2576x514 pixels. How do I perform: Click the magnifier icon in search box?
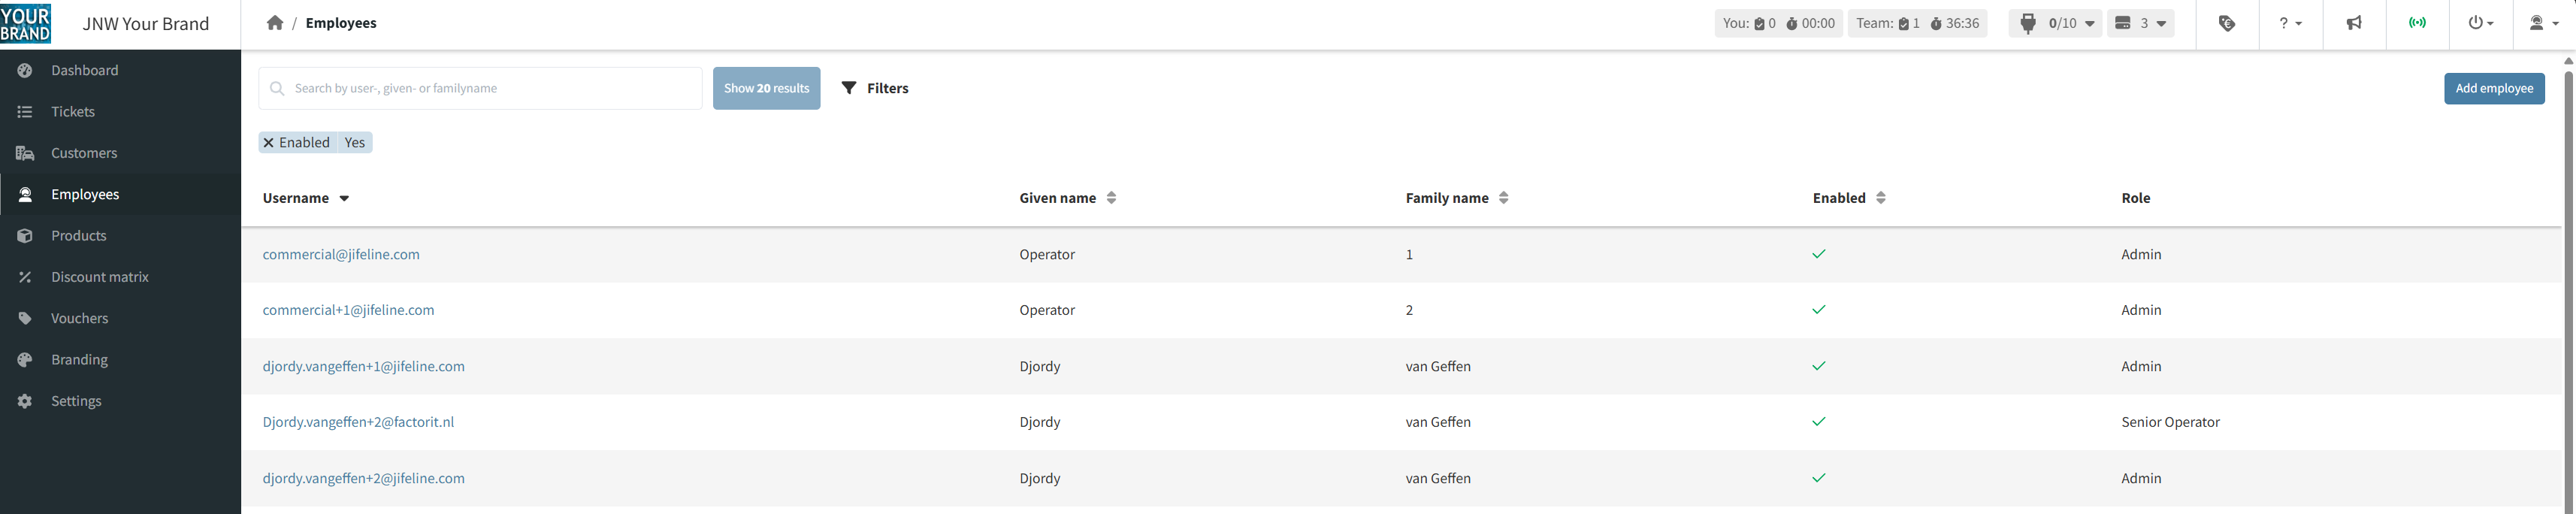click(x=278, y=89)
